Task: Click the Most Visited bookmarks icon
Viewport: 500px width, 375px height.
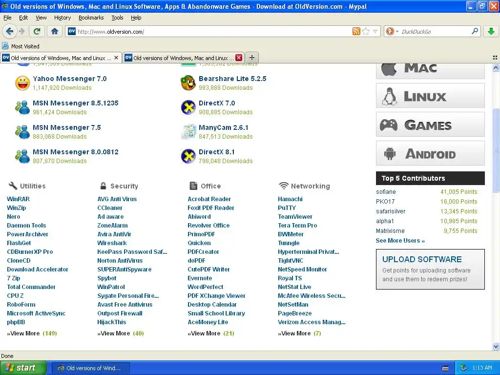Action: pos(5,46)
